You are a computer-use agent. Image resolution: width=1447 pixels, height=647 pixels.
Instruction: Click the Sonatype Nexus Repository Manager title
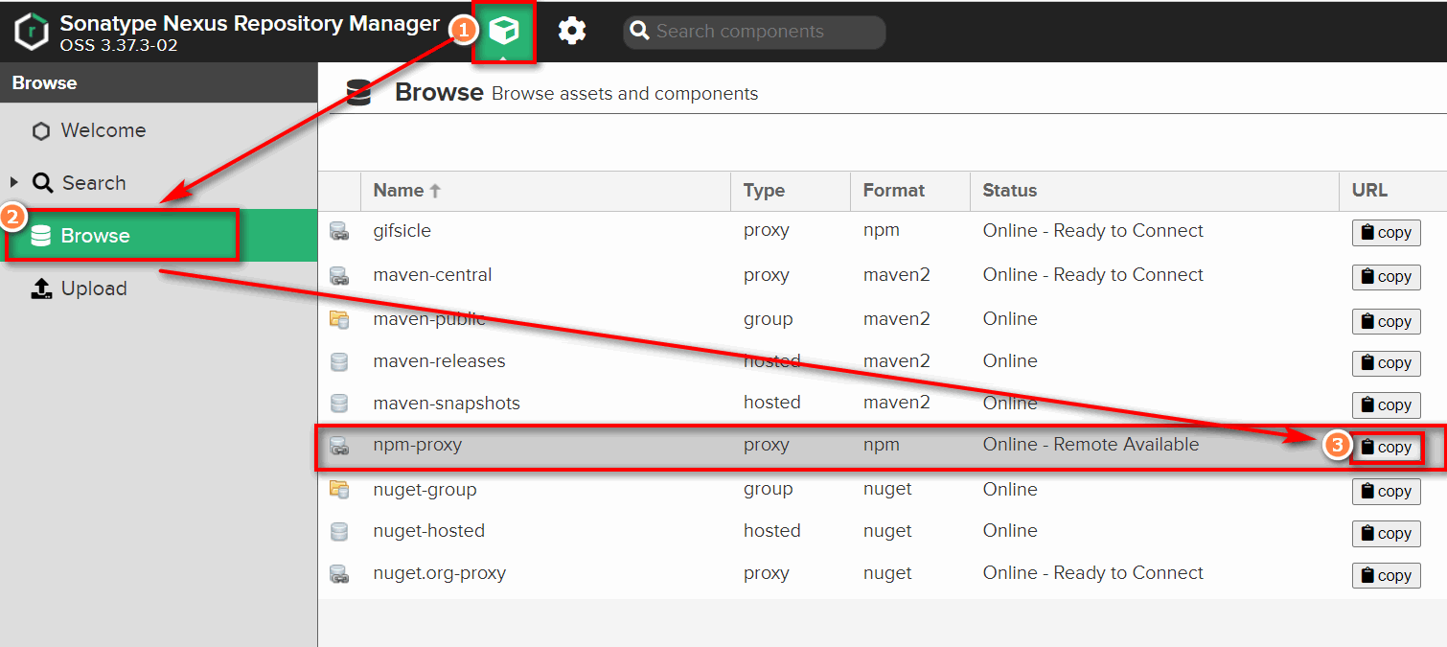250,23
